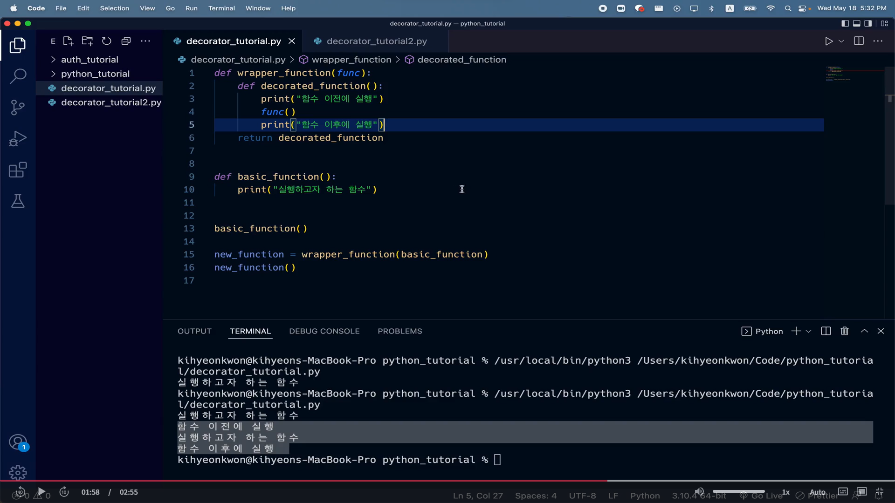The image size is (895, 503).
Task: Expand the python_tutorial folder
Action: [x=95, y=74]
